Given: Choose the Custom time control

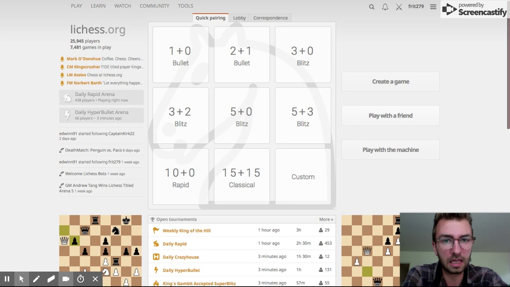Looking at the screenshot, I should [303, 177].
